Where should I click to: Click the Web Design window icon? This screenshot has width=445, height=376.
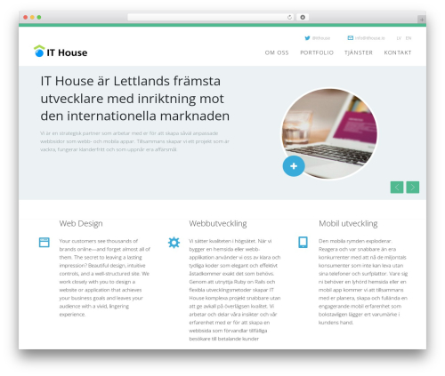tap(44, 242)
